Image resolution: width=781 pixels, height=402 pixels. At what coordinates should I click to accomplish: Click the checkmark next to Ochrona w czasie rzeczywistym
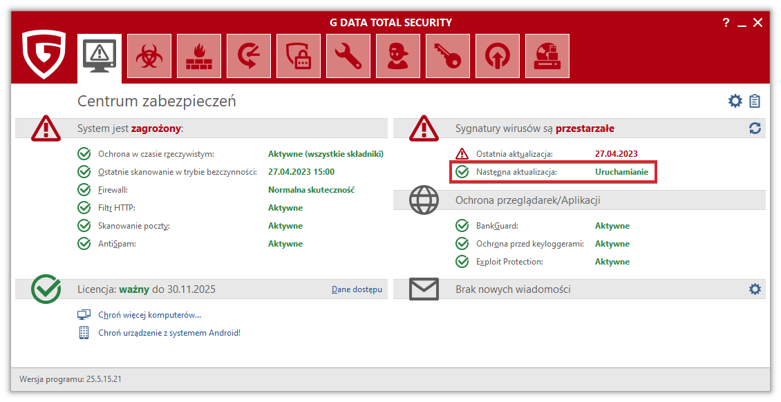tap(84, 154)
